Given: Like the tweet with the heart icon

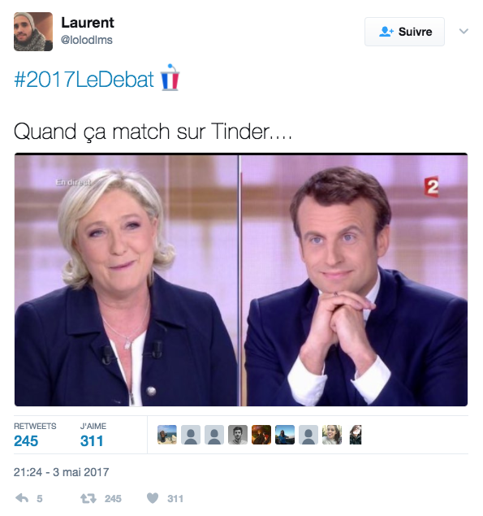Looking at the screenshot, I should [x=153, y=498].
